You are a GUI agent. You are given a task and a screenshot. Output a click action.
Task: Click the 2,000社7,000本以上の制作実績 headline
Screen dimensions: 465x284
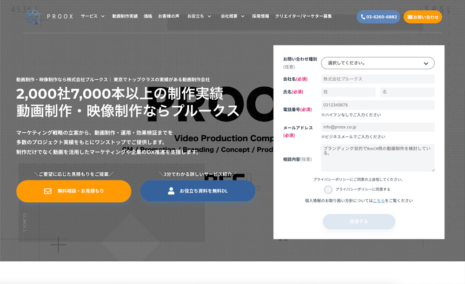(x=120, y=94)
